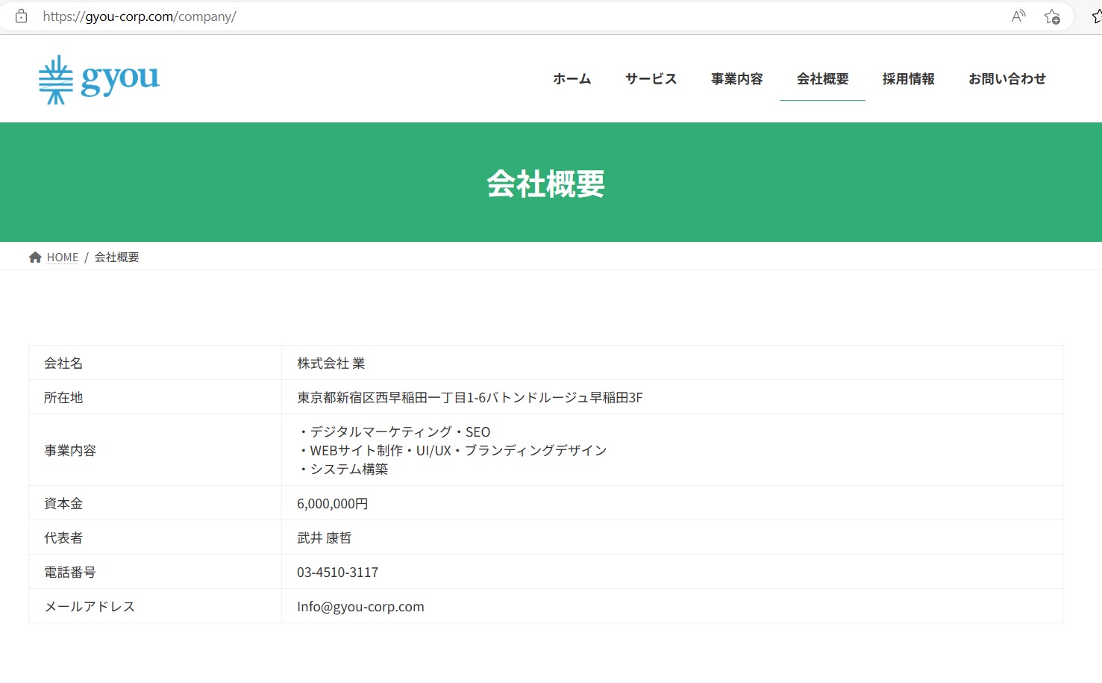The width and height of the screenshot is (1102, 683).
Task: Add page to favorites star icon
Action: coord(1052,16)
